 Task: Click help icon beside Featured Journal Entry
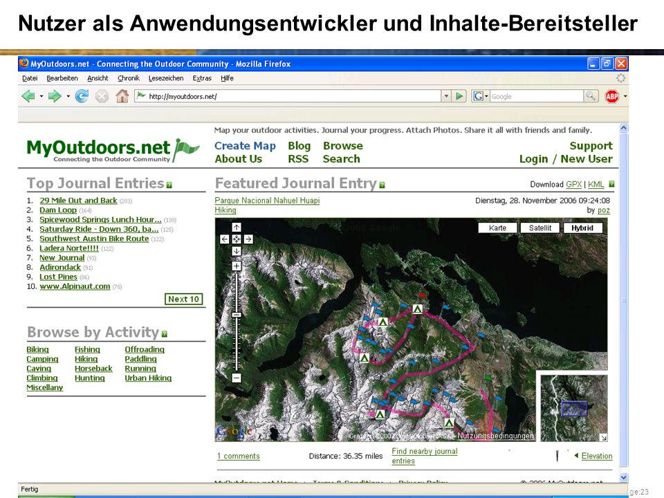382,185
